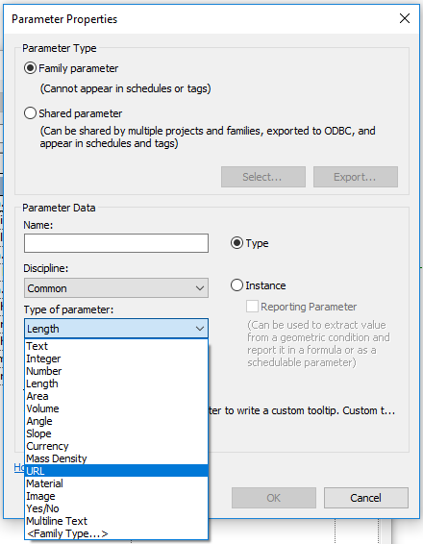Pick Angle in the parameter type list
This screenshot has height=544, width=423.
click(116, 421)
